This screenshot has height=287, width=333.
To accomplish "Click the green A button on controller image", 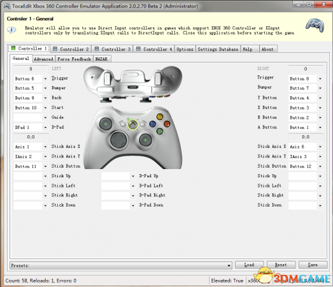I will (x=160, y=131).
